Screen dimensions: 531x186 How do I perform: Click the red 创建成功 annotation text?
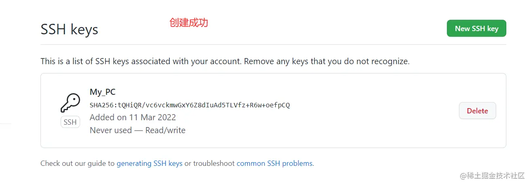point(188,23)
